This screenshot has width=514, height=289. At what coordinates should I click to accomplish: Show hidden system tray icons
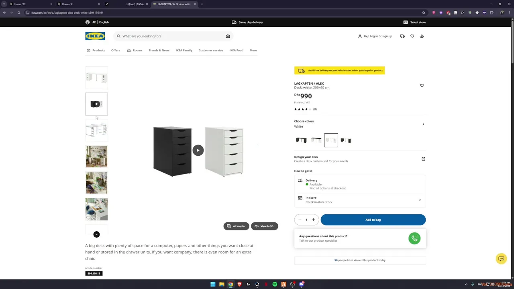click(466, 284)
